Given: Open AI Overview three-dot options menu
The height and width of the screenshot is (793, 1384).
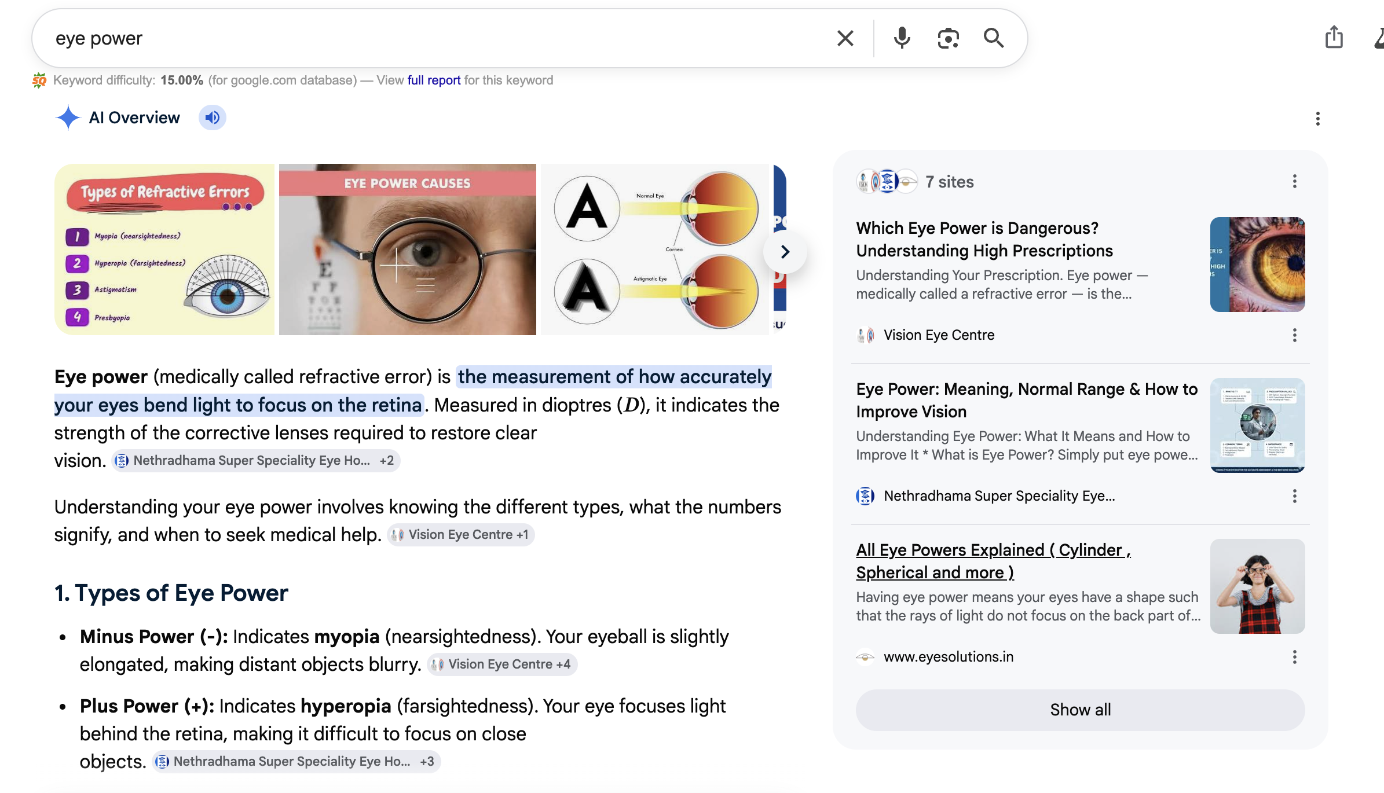Looking at the screenshot, I should (1318, 119).
